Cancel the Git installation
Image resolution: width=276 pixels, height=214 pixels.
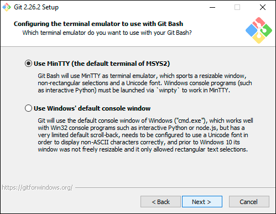pos(249,202)
